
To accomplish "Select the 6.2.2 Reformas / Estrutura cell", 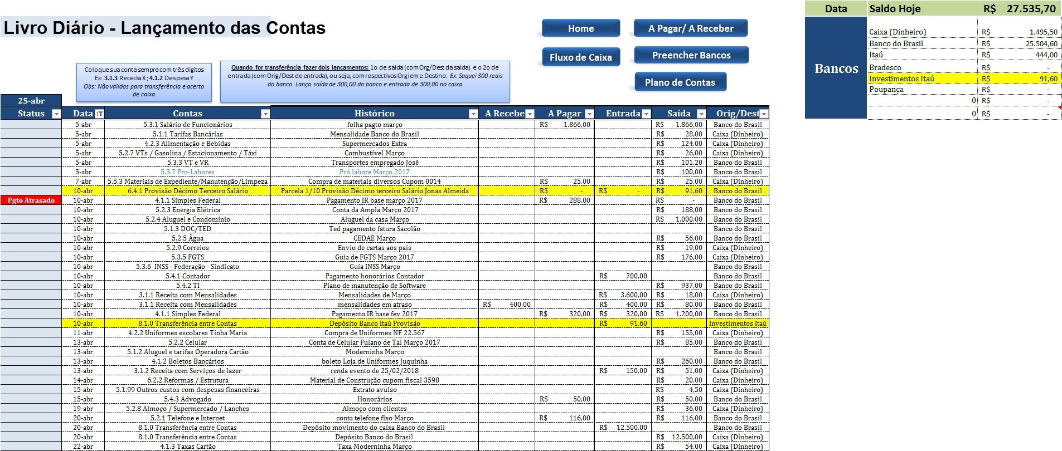I will coord(187,380).
